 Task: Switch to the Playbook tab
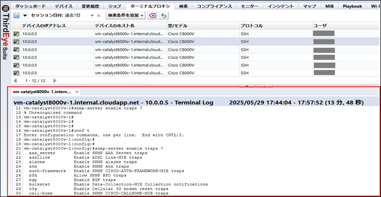pyautogui.click(x=352, y=6)
